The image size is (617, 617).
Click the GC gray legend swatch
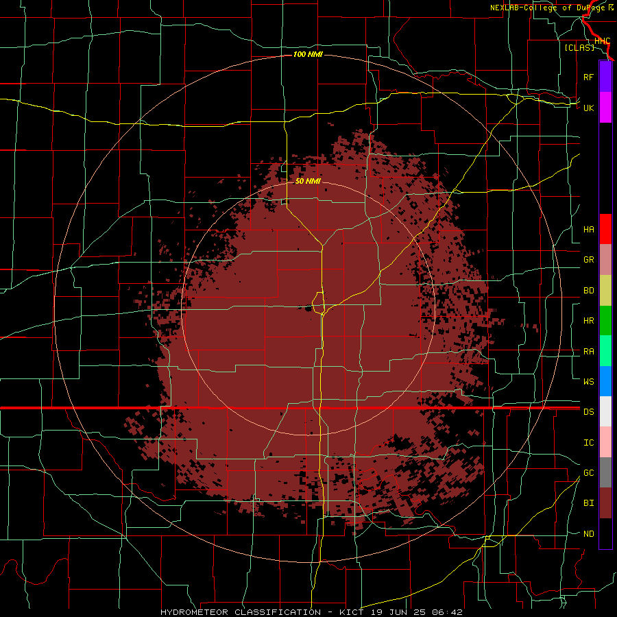click(605, 472)
